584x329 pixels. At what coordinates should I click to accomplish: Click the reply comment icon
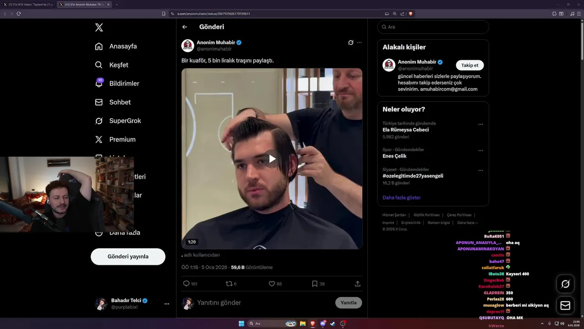coord(186,284)
